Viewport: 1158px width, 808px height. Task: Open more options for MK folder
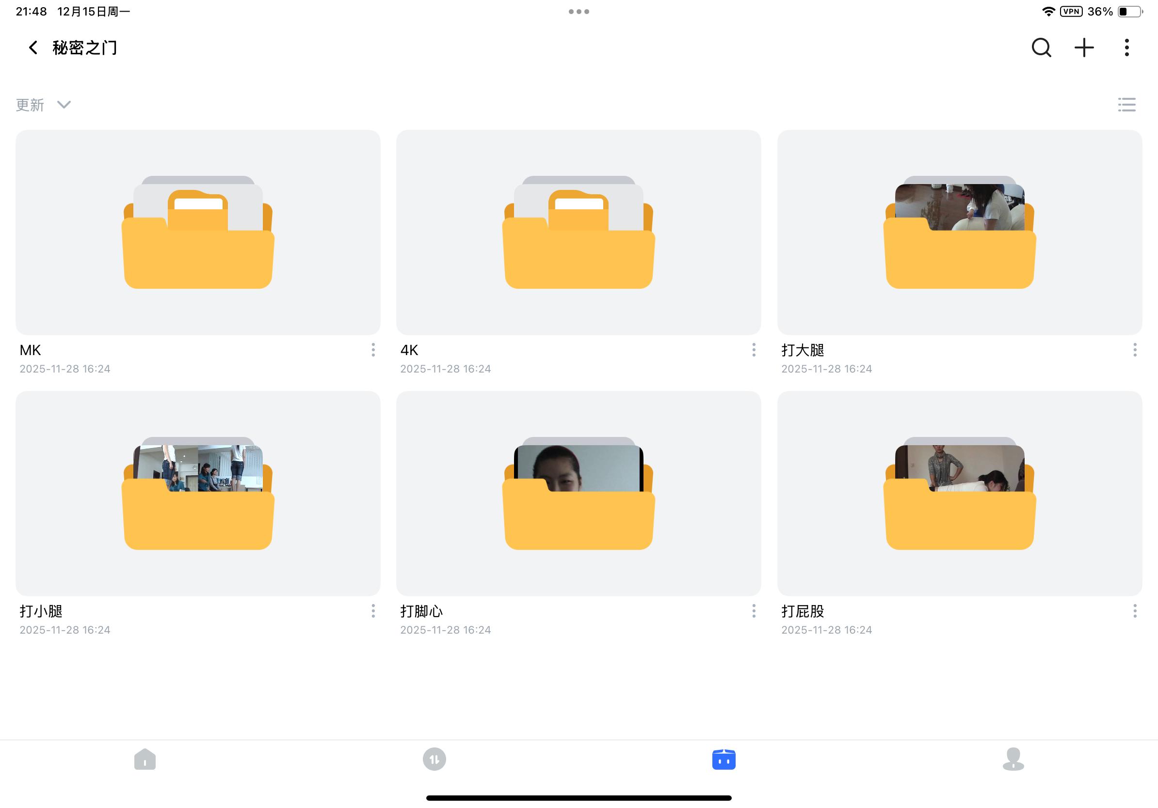[373, 350]
